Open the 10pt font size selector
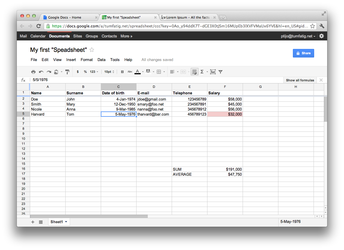 (109, 72)
